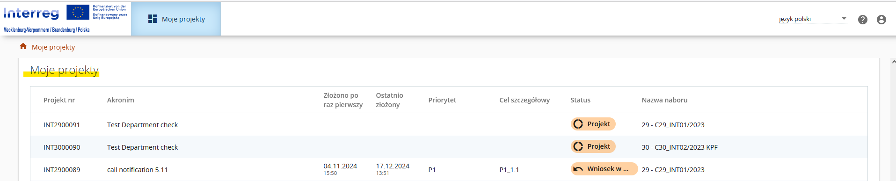Image resolution: width=896 pixels, height=181 pixels.
Task: Sort by the Nazwa naboru column header
Action: (664, 100)
